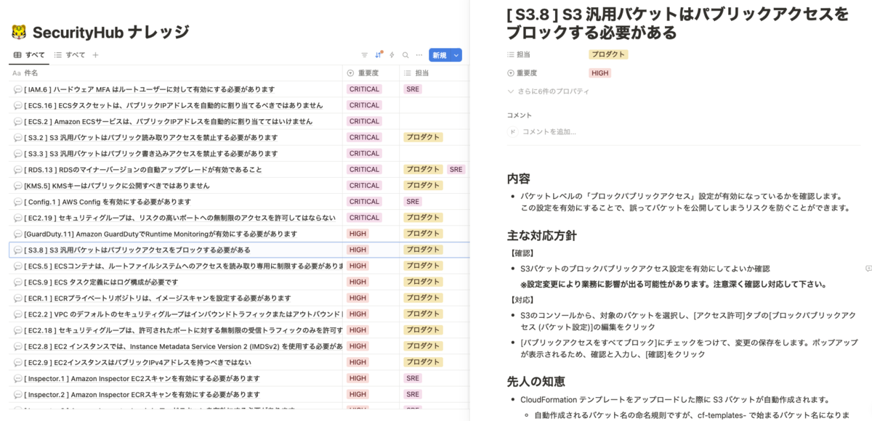Viewport: 872px width, 421px height.
Task: Click the SecurityHub ナレッジ page title
Action: pyautogui.click(x=110, y=32)
